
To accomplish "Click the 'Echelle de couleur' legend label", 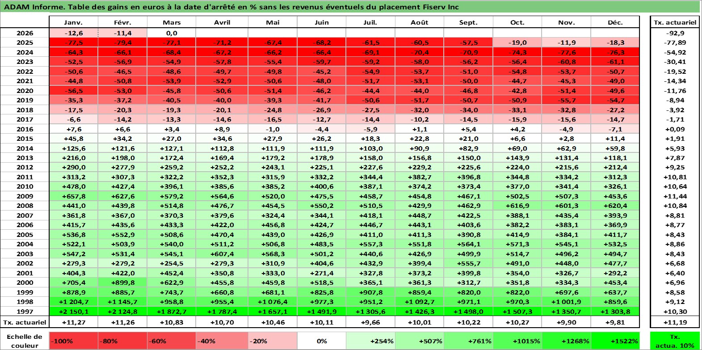I will (x=25, y=341).
